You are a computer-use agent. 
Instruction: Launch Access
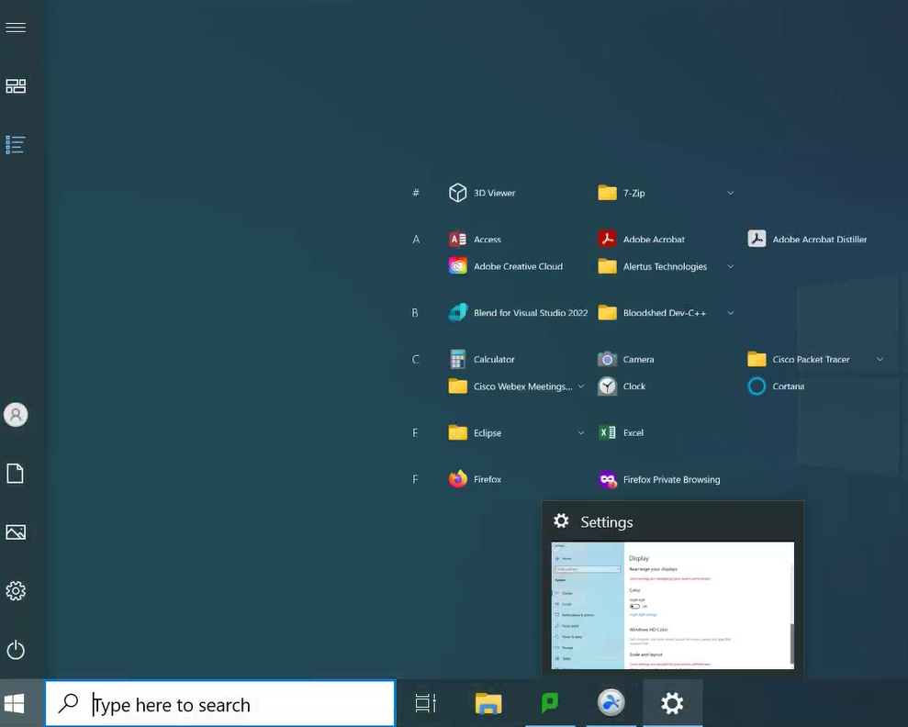488,239
